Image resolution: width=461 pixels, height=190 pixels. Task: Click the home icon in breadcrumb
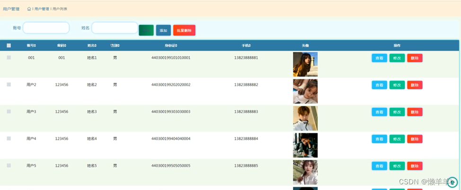click(x=29, y=9)
